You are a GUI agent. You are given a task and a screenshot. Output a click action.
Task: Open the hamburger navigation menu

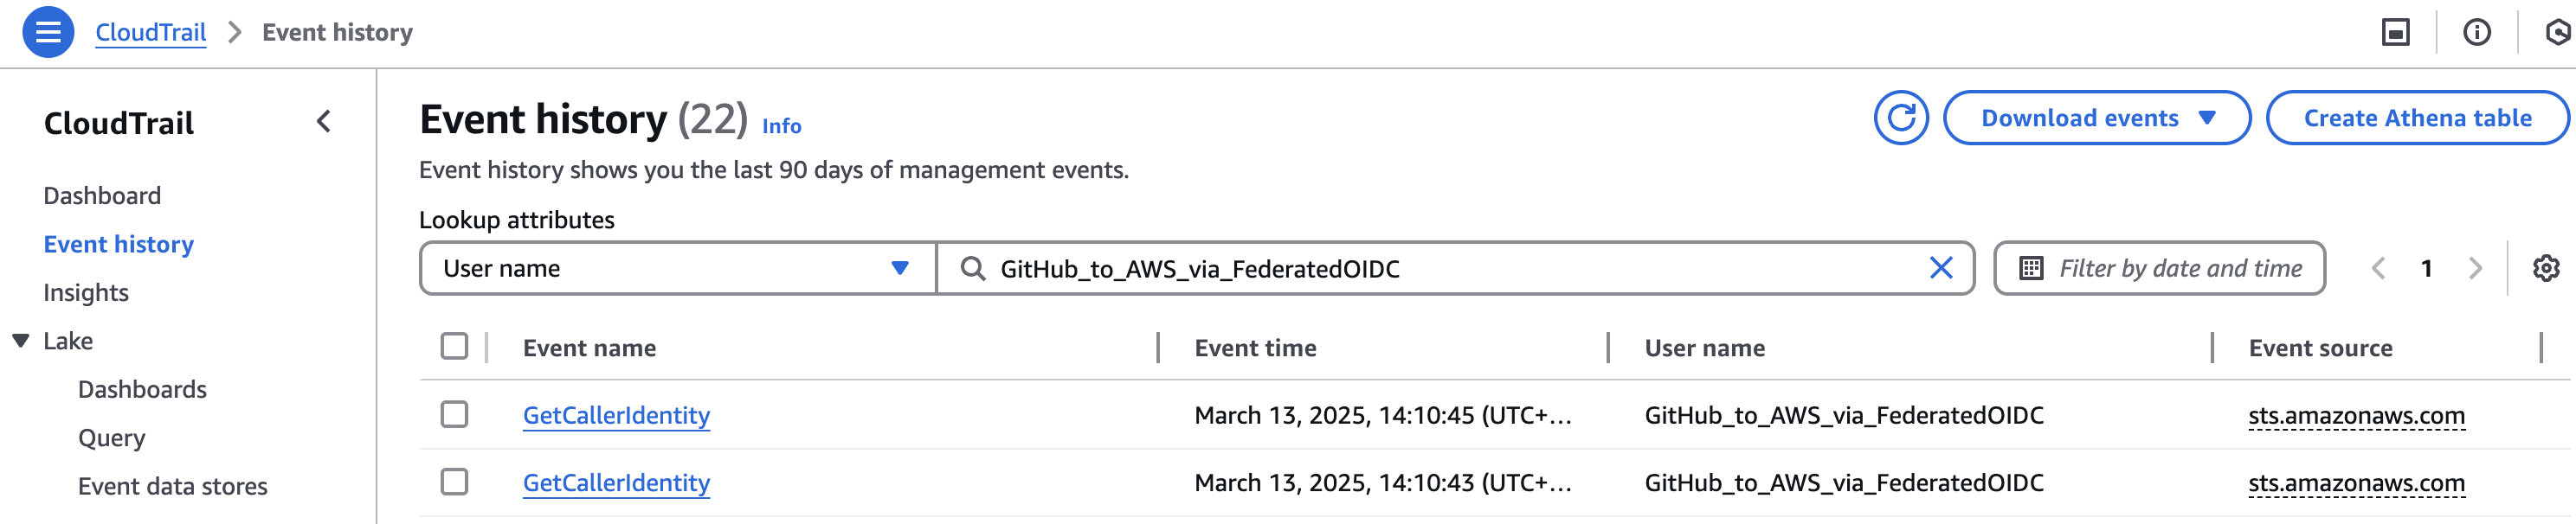coord(47,32)
